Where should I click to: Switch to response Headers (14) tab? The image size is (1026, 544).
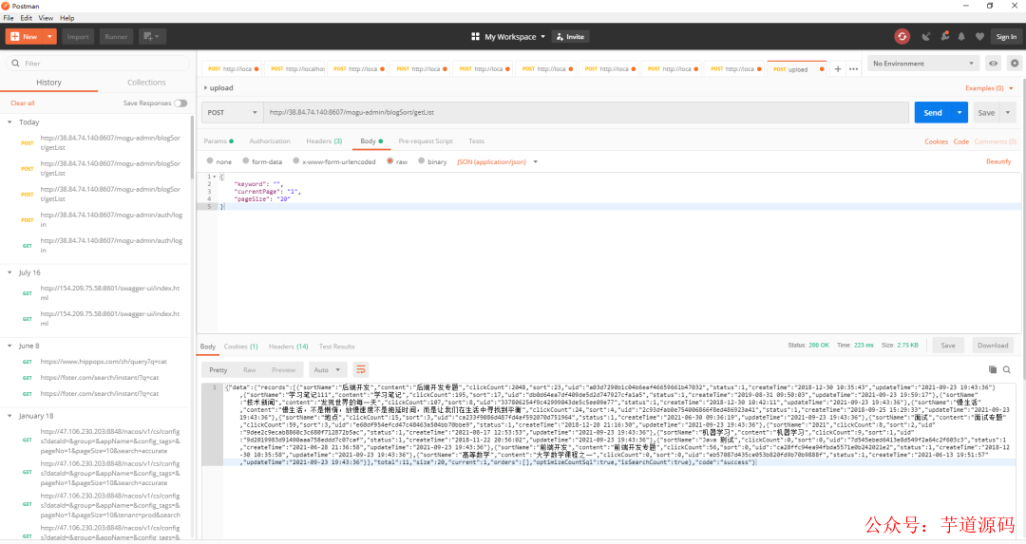point(288,347)
